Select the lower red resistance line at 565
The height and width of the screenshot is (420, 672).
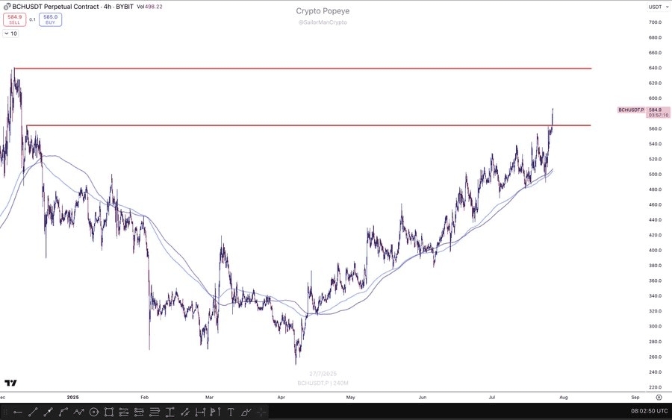[x=299, y=125]
